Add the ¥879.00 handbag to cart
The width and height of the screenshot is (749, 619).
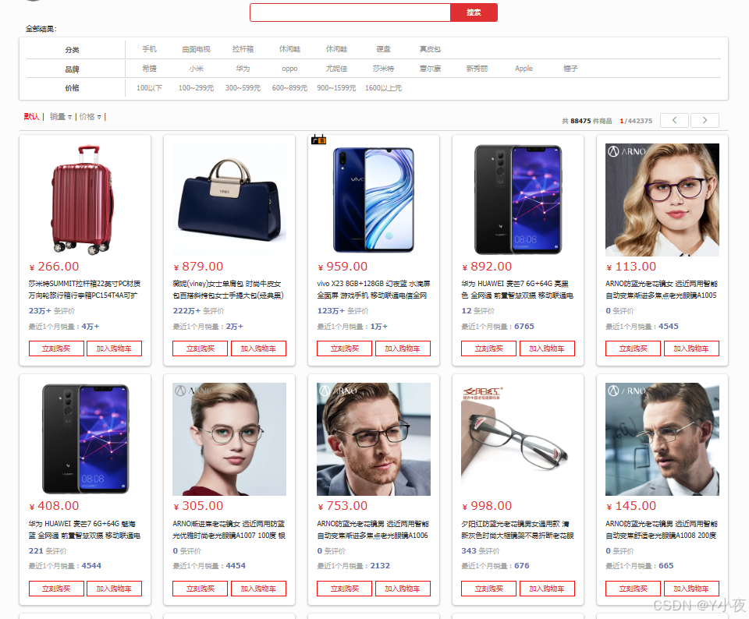coord(258,348)
